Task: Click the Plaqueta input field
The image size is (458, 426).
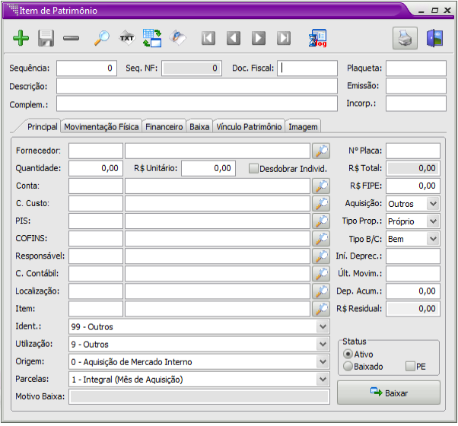Action: pos(416,68)
